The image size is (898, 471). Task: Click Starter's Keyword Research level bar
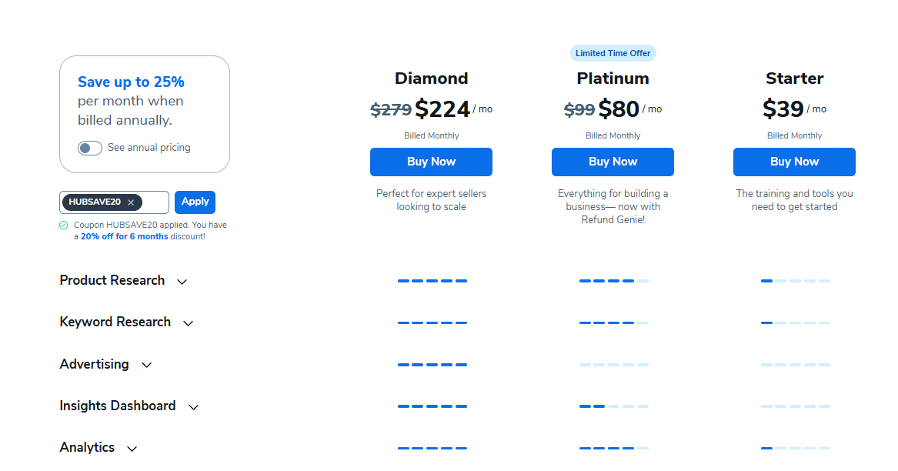click(x=795, y=322)
